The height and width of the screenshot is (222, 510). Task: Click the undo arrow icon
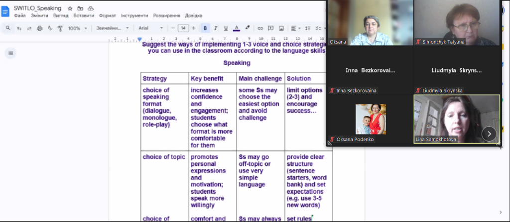(19, 28)
